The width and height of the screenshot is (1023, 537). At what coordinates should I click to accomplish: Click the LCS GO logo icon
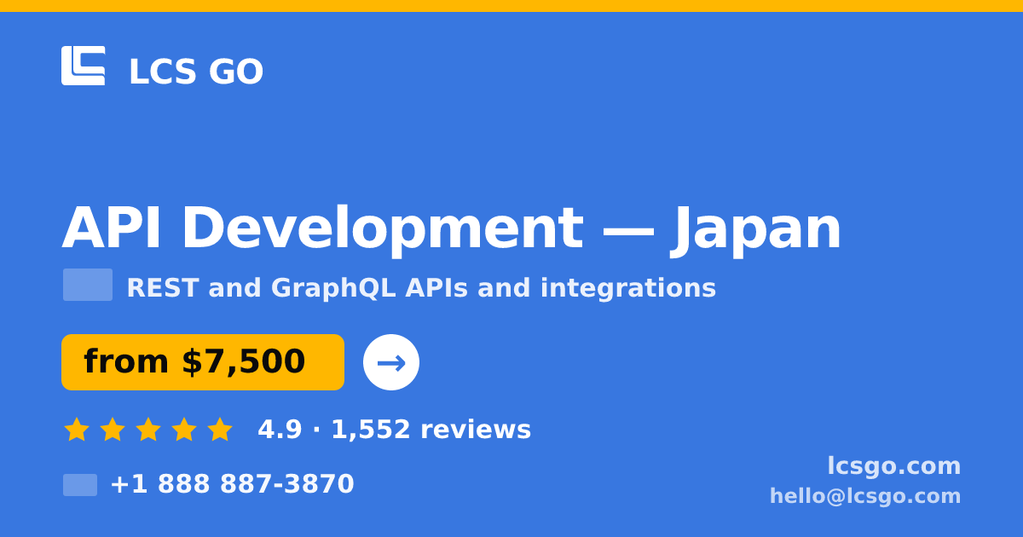pos(84,66)
